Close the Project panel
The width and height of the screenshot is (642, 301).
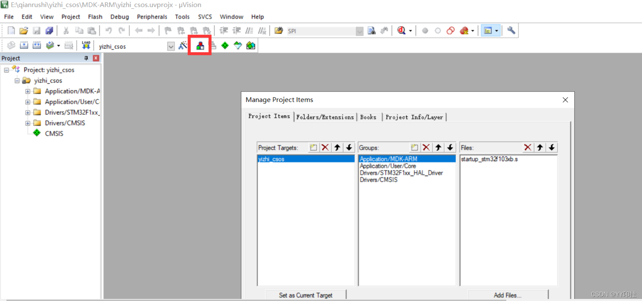click(96, 58)
